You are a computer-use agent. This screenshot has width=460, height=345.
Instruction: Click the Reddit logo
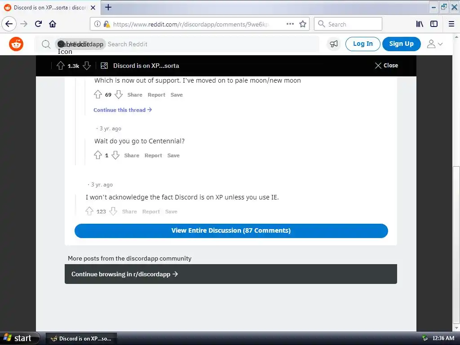(16, 44)
